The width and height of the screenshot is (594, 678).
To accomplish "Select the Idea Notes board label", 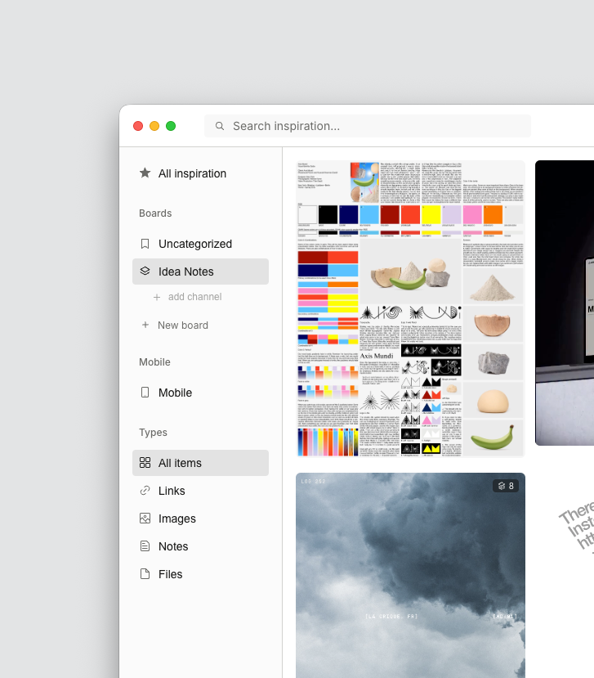I will [186, 272].
